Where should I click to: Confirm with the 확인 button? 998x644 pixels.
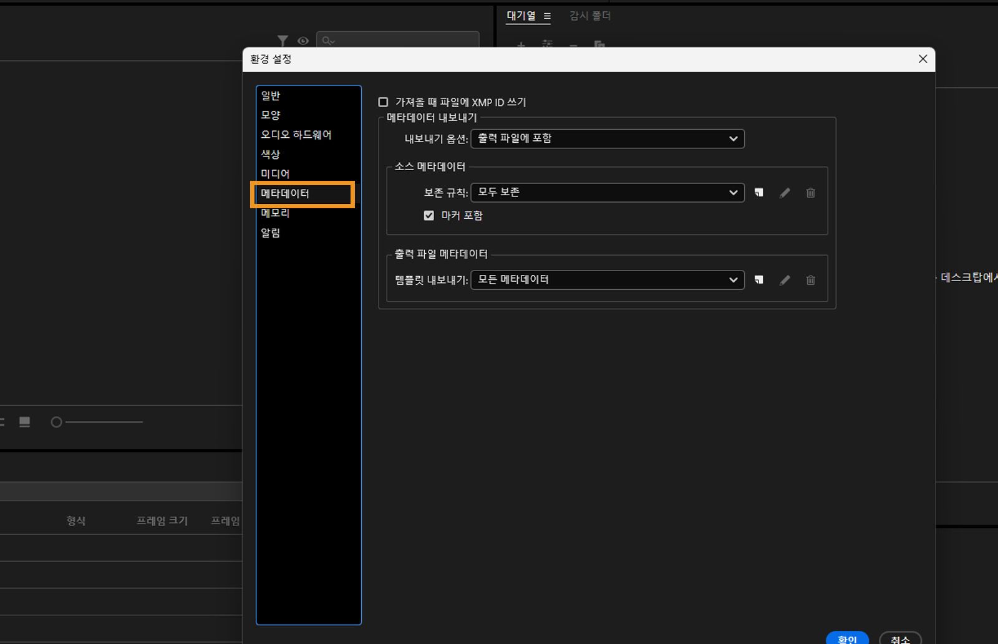click(x=847, y=638)
